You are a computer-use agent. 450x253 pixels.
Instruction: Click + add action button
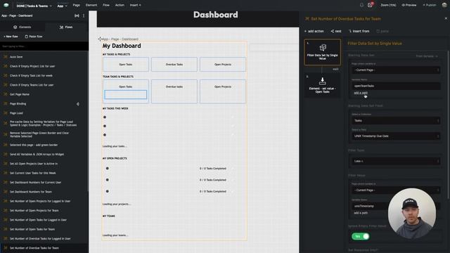(x=314, y=31)
